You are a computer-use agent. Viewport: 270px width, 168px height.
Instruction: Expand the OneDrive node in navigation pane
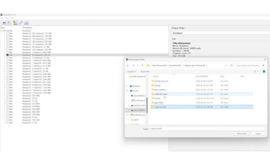[128, 86]
